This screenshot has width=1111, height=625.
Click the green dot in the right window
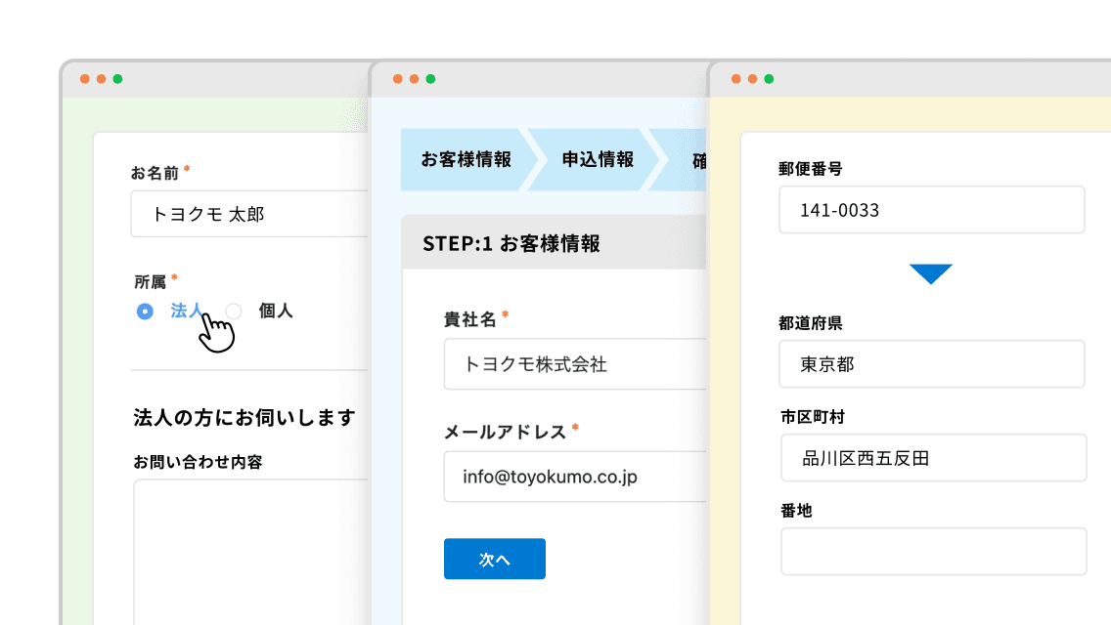[769, 79]
